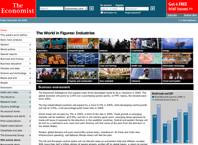Open This week's print edition
This screenshot has height=145, width=198.
14,35
